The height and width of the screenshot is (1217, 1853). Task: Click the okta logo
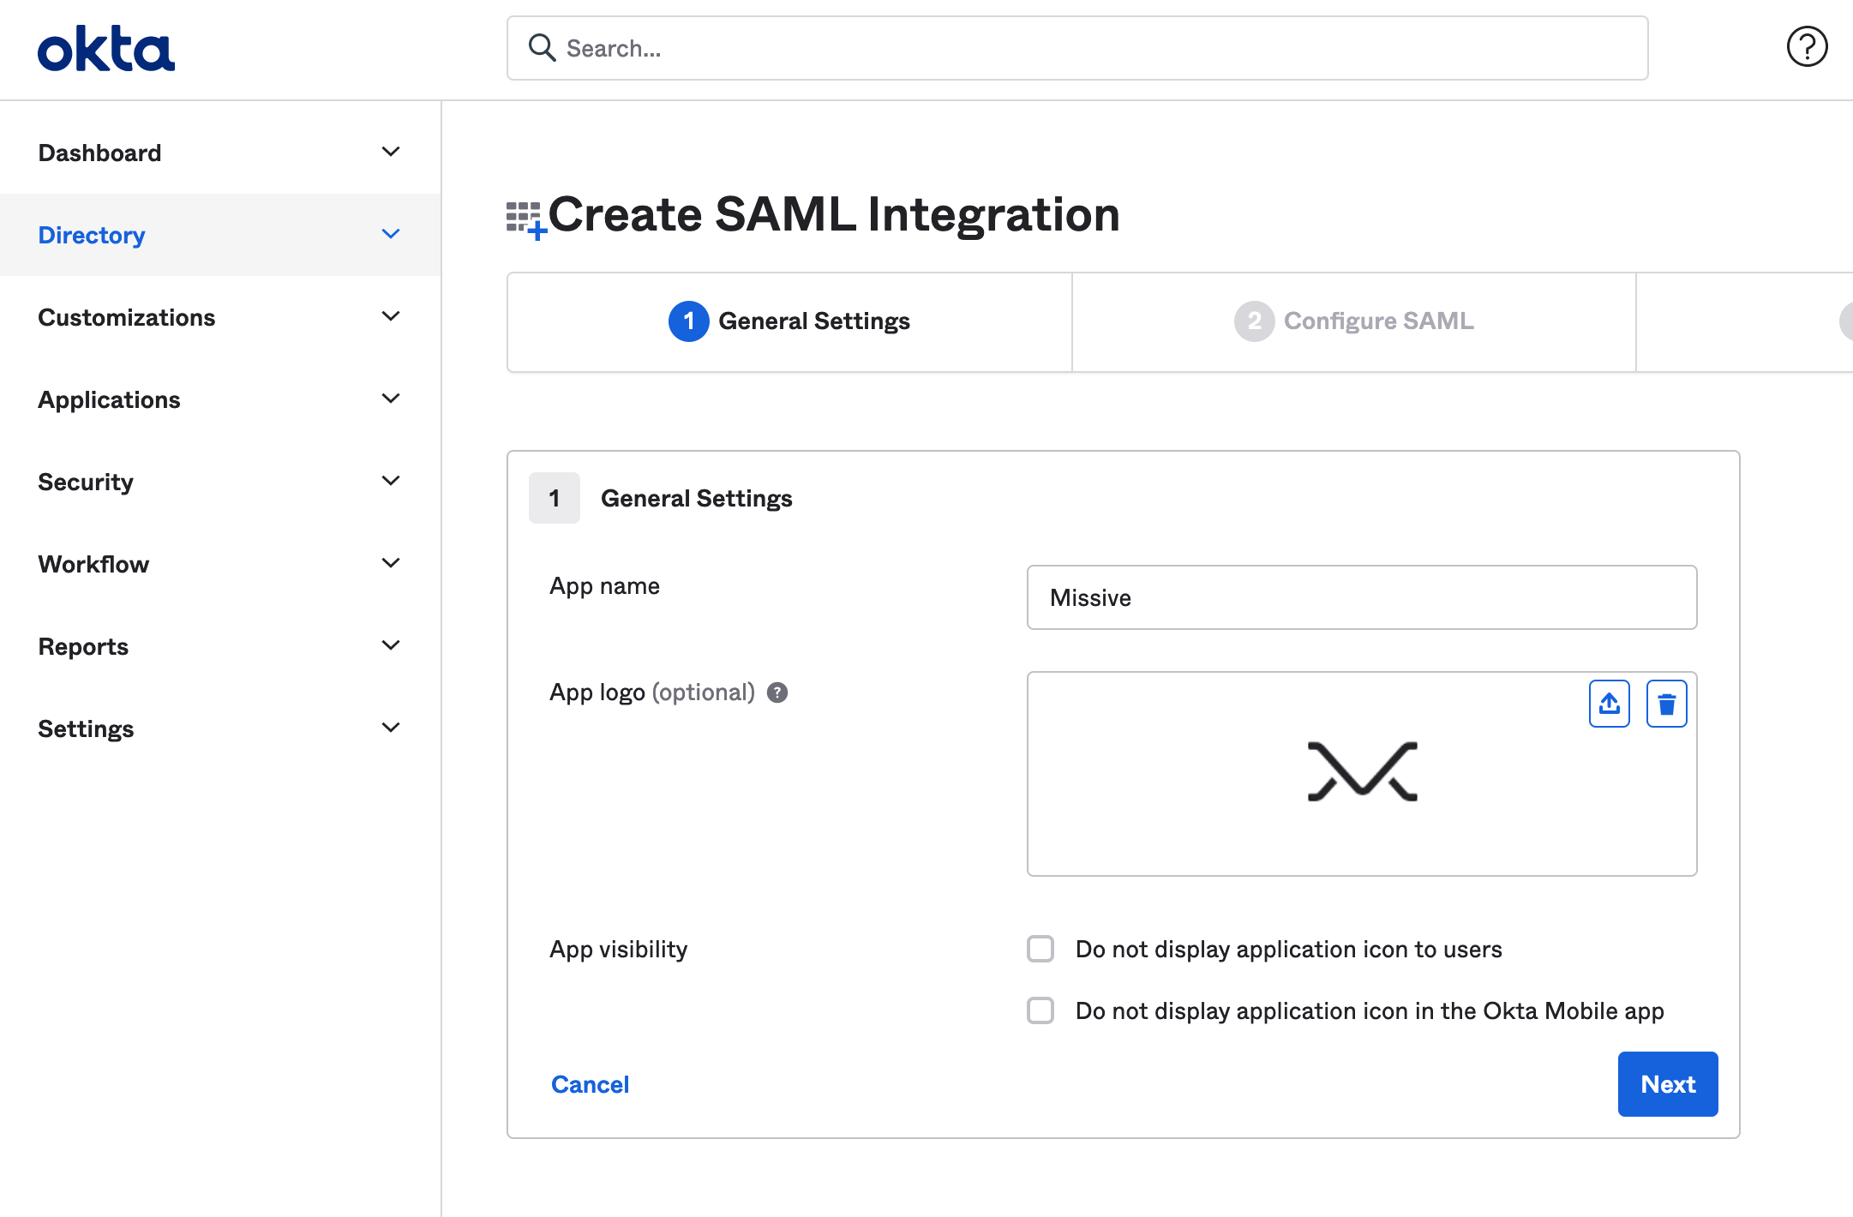tap(106, 49)
